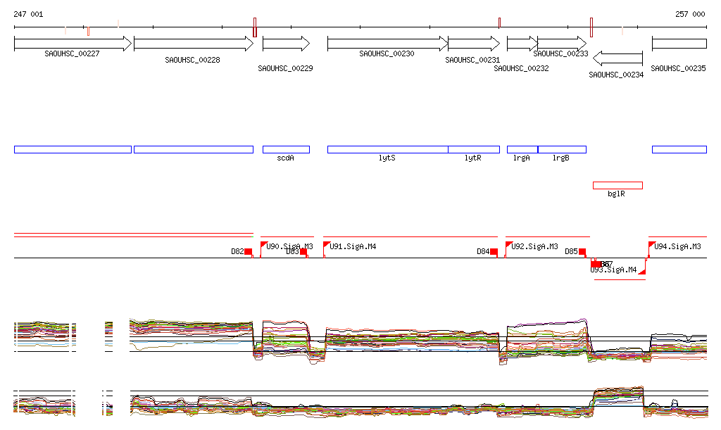Select the blue lrgA gene box
Viewport: 721px width, 430px height.
point(522,149)
